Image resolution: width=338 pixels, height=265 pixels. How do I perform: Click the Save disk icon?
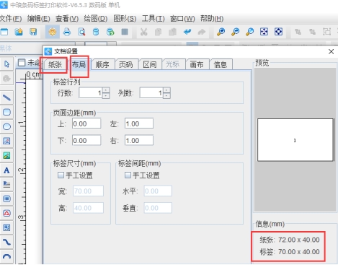click(33, 32)
